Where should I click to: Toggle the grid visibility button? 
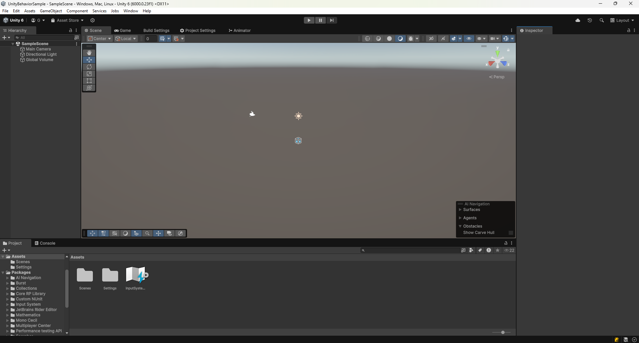point(162,39)
